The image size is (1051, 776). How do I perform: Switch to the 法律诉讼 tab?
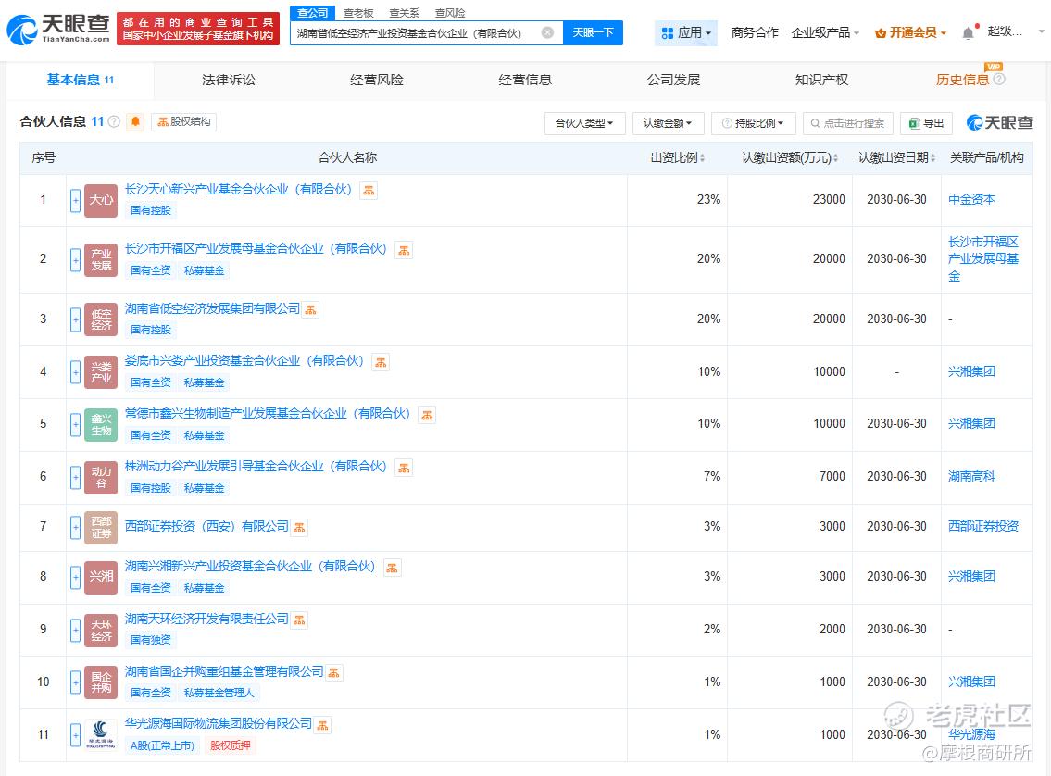[228, 80]
